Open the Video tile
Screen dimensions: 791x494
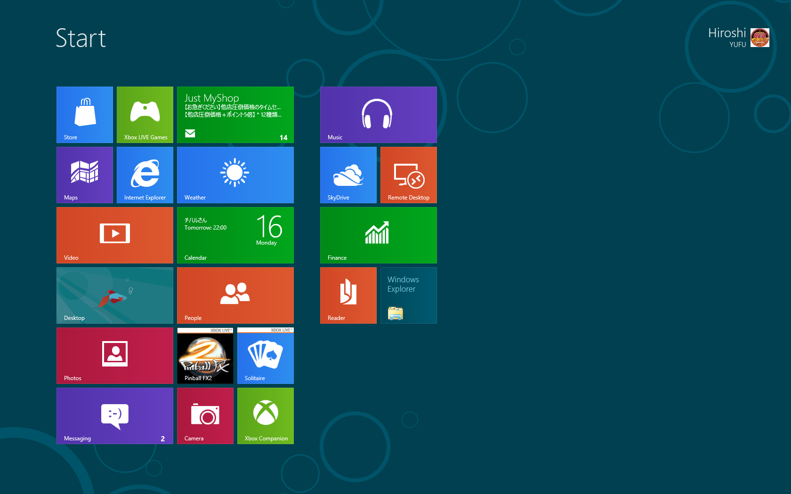click(115, 235)
